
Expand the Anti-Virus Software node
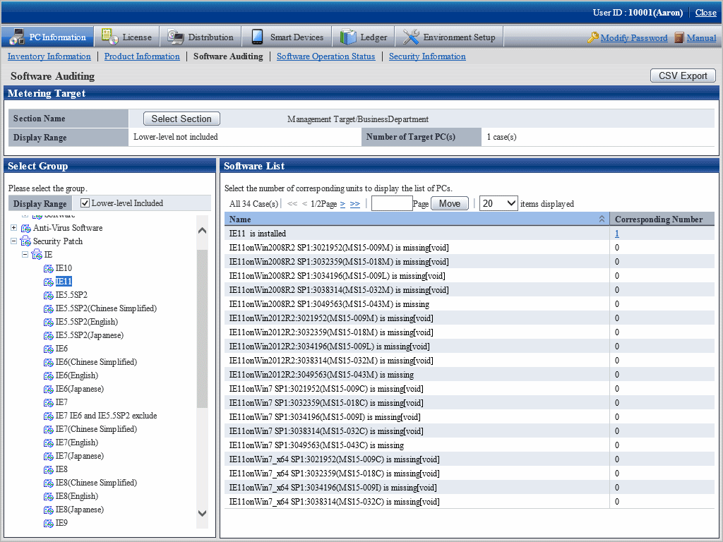click(x=14, y=228)
